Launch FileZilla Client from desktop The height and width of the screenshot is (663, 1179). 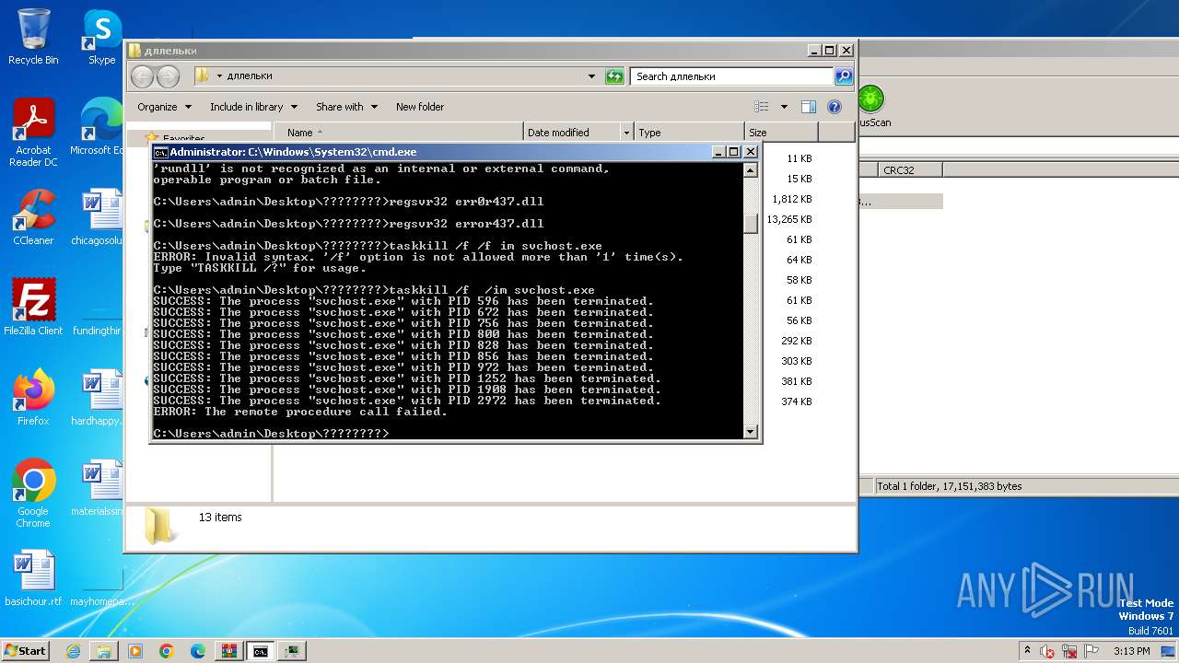33,308
